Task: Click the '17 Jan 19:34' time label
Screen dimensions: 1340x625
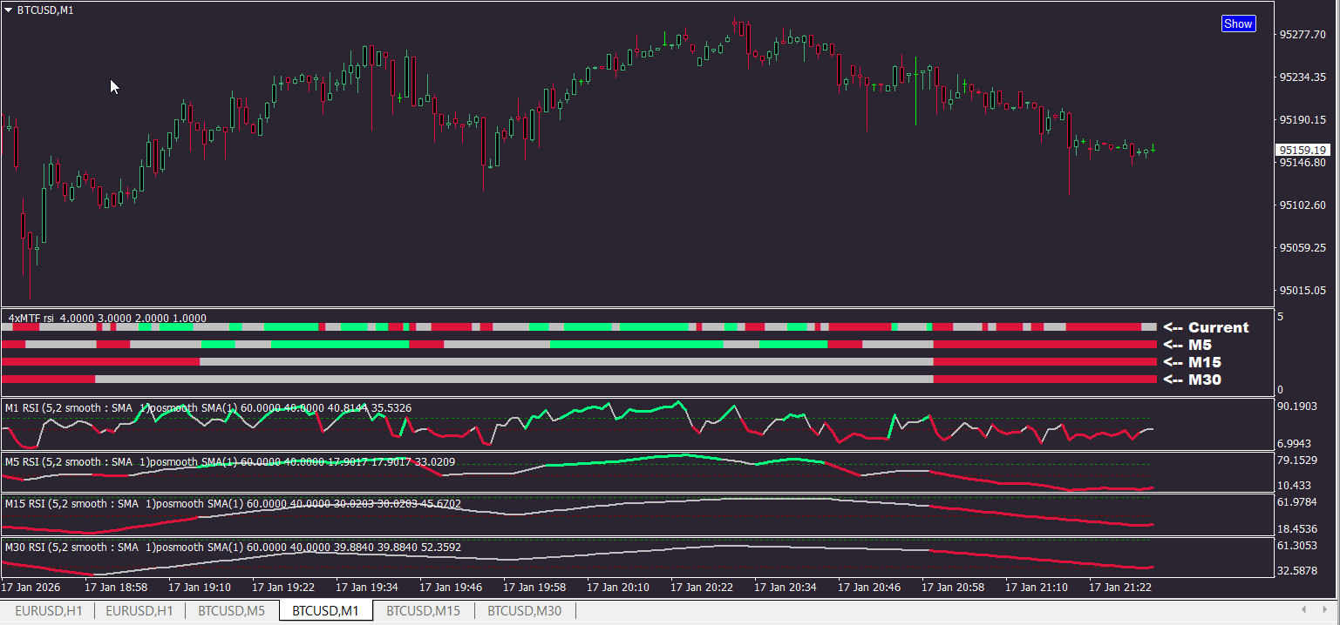Action: coord(367,588)
